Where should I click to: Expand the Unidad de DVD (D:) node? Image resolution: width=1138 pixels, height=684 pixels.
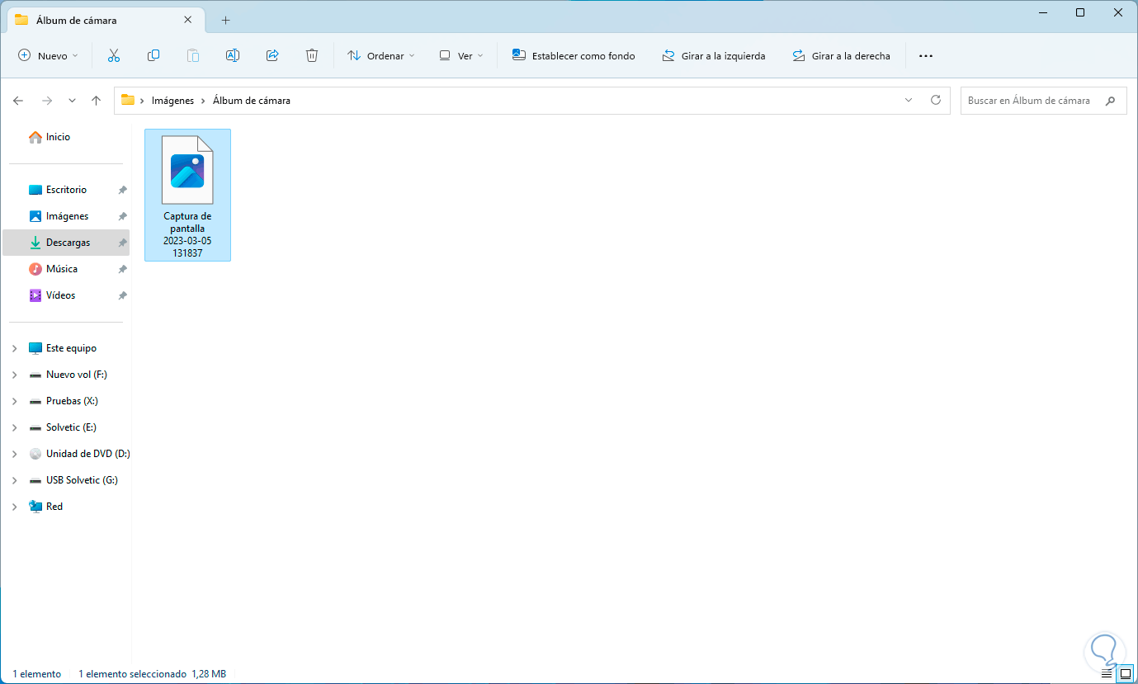pyautogui.click(x=14, y=454)
